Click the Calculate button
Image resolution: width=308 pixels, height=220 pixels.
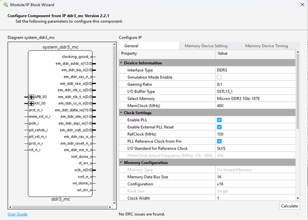tap(289, 206)
